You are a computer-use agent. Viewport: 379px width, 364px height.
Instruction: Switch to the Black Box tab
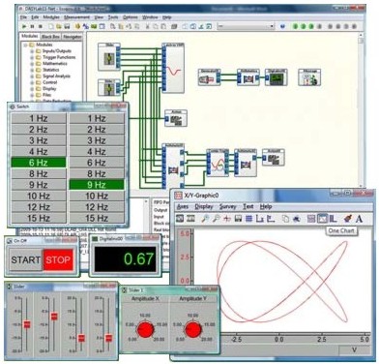(50, 37)
